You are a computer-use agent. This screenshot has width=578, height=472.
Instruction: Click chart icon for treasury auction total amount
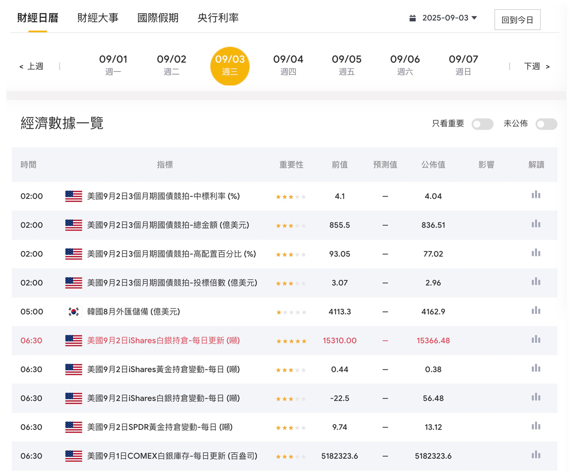tap(536, 224)
